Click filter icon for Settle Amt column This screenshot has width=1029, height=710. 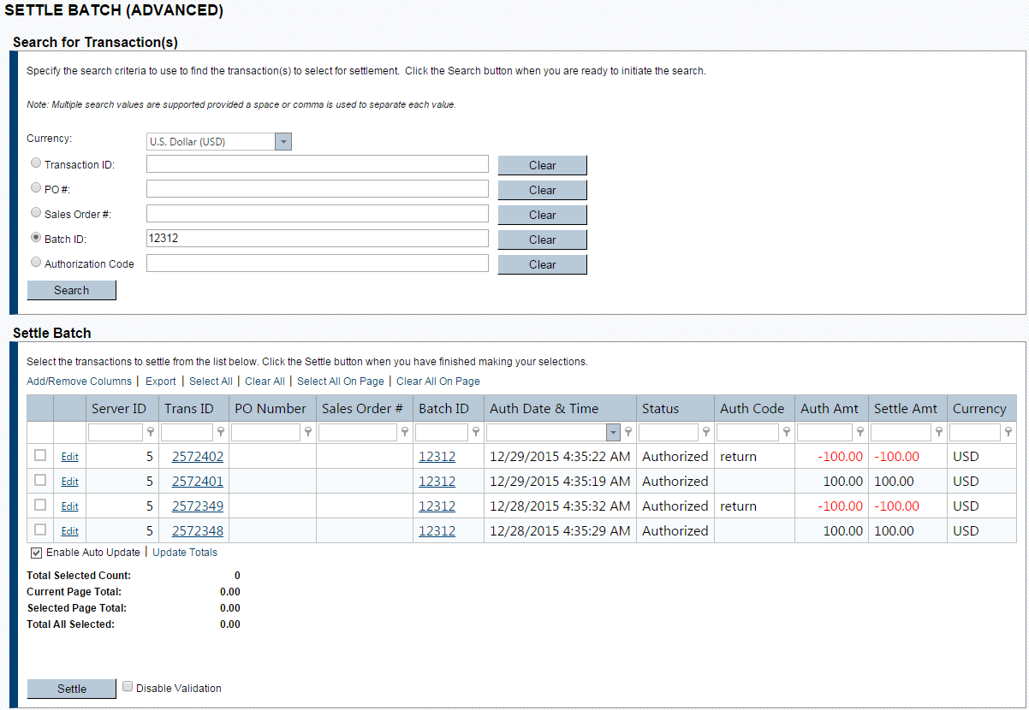point(939,433)
